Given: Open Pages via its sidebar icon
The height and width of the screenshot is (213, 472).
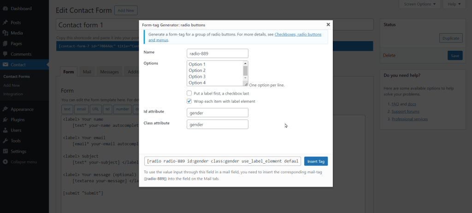Looking at the screenshot, I should pos(5,44).
